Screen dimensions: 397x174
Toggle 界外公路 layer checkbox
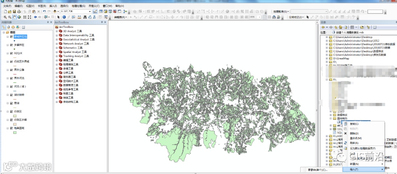(x=11, y=70)
